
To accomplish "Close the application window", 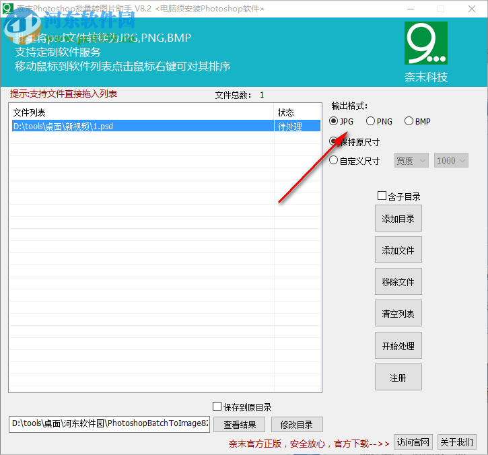I will click(471, 9).
